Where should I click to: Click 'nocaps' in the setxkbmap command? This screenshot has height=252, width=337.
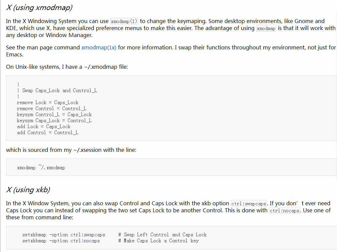[x=92, y=241]
